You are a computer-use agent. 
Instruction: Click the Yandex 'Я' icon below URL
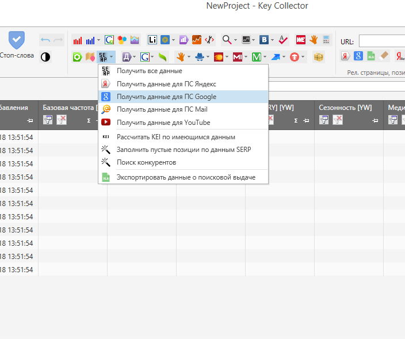pos(345,56)
